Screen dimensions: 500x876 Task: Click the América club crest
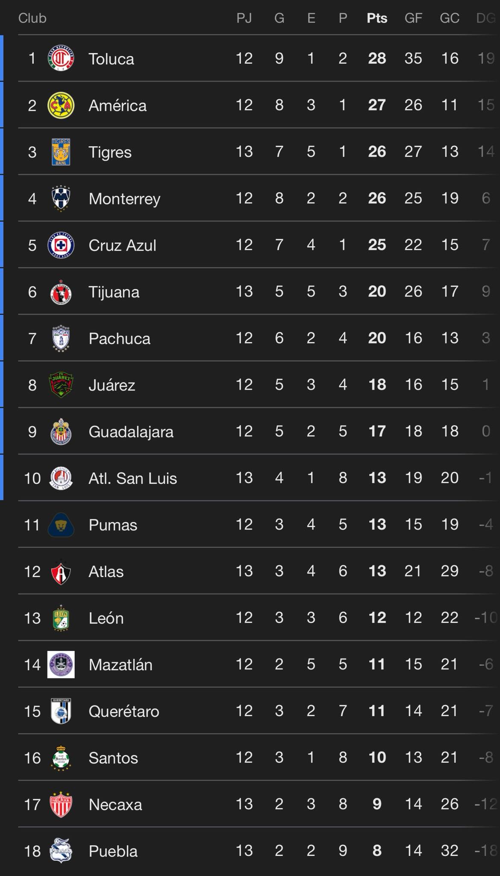pyautogui.click(x=61, y=105)
